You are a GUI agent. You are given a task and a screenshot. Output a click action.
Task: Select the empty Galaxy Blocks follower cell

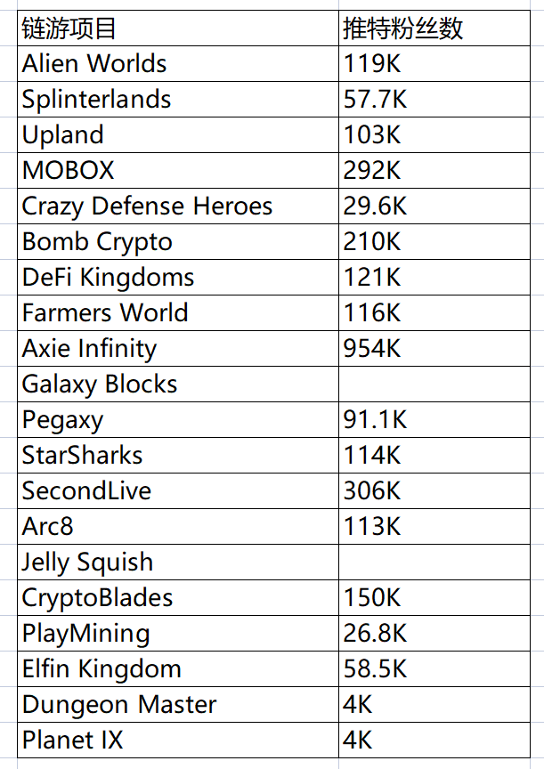[x=434, y=384]
